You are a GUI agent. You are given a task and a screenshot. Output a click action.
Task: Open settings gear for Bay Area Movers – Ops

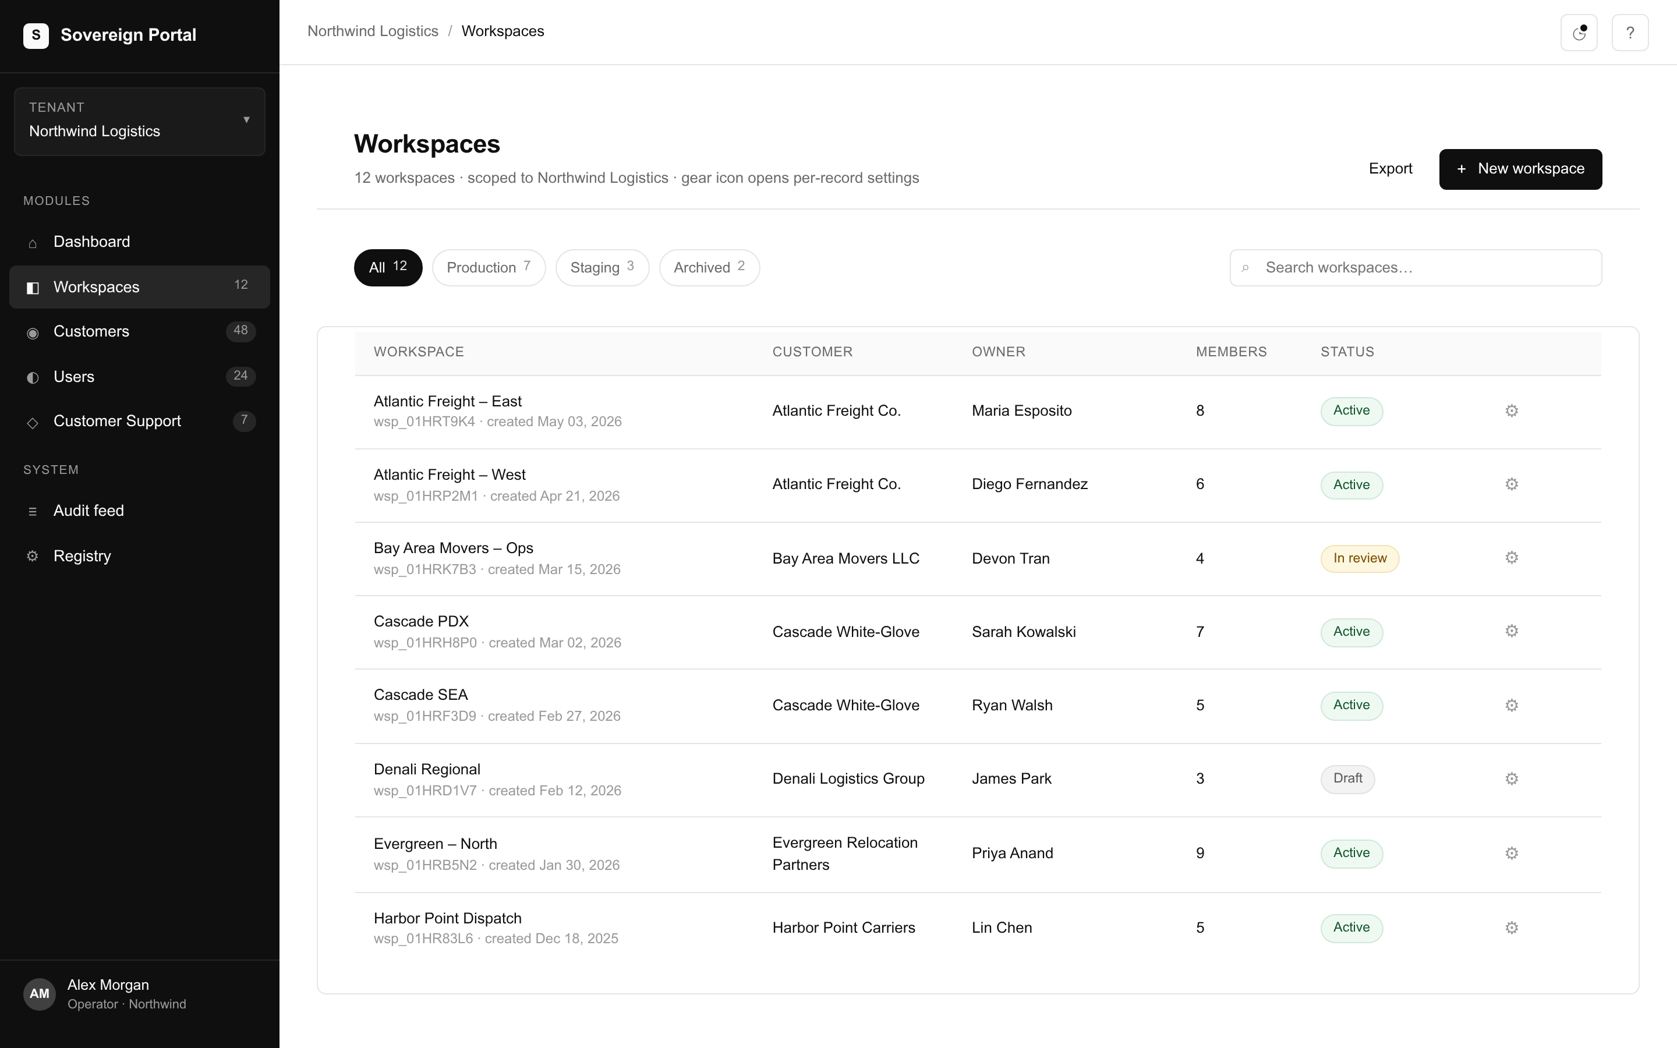pyautogui.click(x=1512, y=558)
